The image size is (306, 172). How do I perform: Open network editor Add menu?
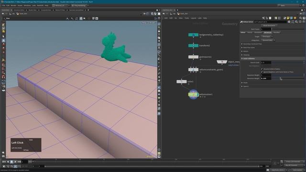click(166, 18)
